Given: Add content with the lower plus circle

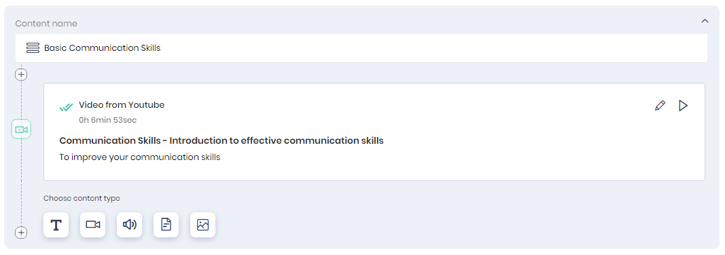Looking at the screenshot, I should click(21, 233).
